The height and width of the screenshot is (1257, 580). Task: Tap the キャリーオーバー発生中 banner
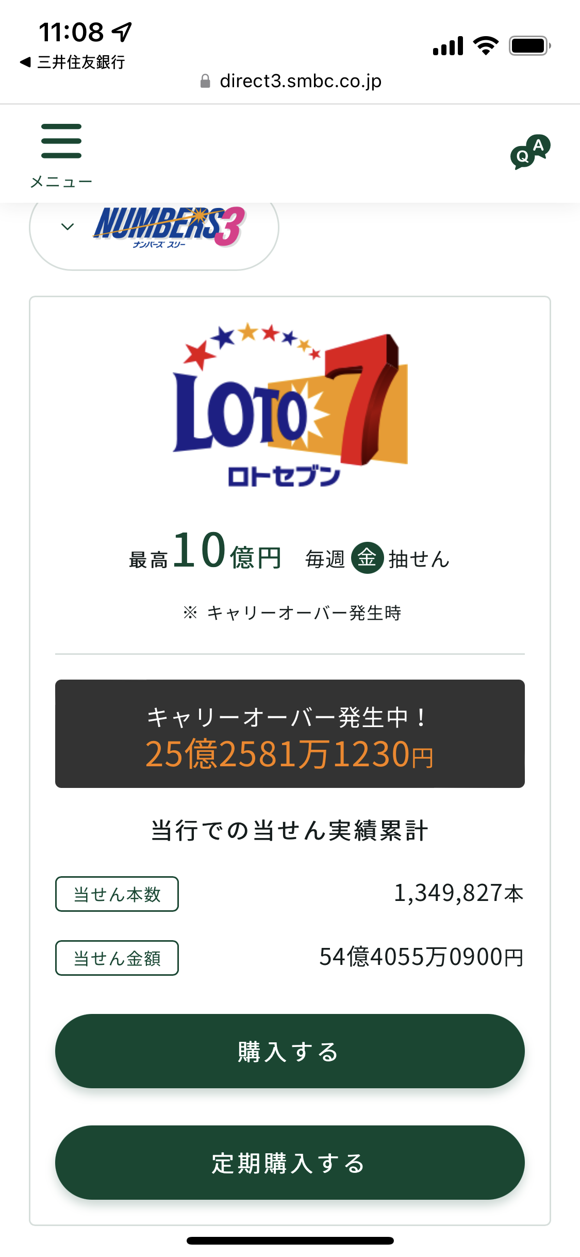(x=290, y=734)
